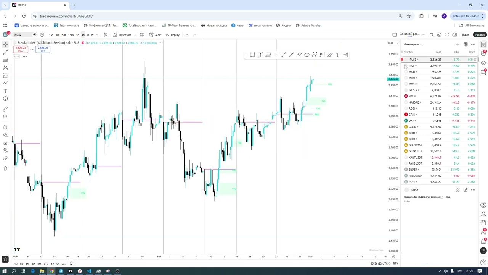Toggle hide all drawings eye icon
The width and height of the screenshot is (488, 275).
coord(5,150)
